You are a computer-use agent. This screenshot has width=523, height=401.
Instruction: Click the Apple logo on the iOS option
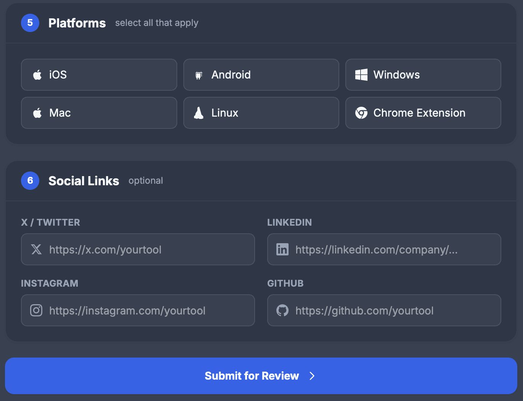coord(37,75)
